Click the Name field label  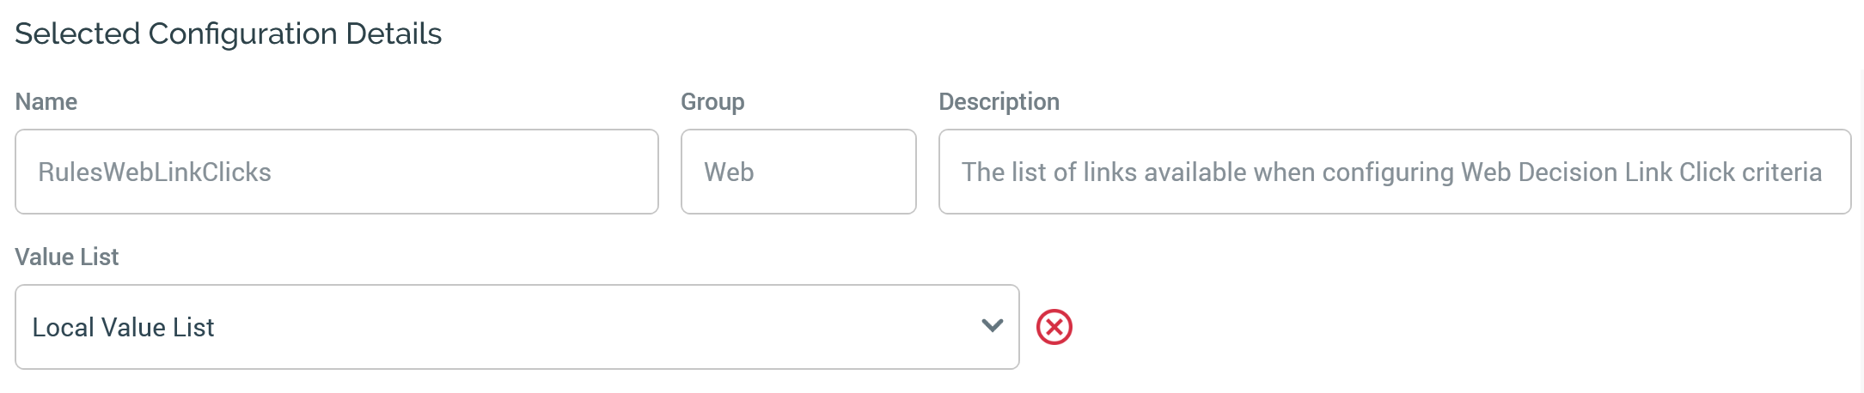(46, 102)
